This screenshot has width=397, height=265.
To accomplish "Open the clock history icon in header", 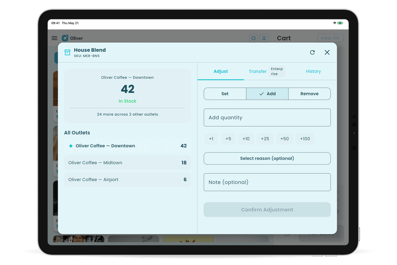I will 253,38.
